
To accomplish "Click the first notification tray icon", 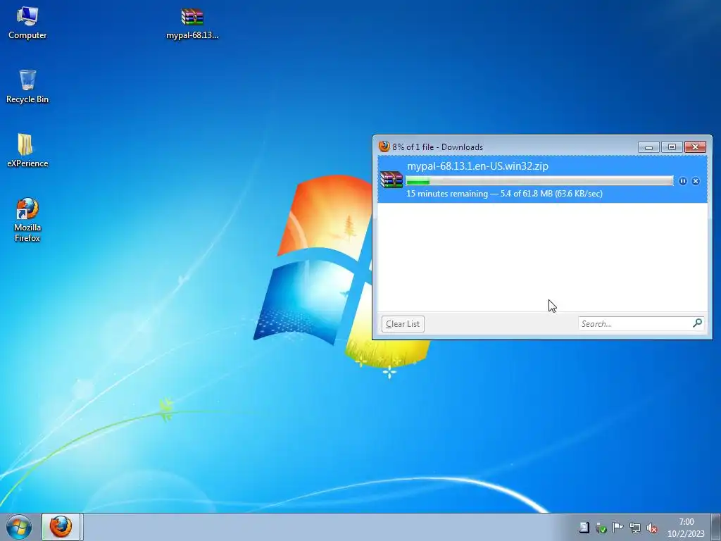I will 584,528.
